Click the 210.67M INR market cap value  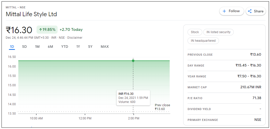(x=251, y=87)
